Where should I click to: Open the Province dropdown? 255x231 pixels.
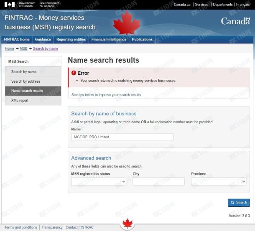point(219,181)
